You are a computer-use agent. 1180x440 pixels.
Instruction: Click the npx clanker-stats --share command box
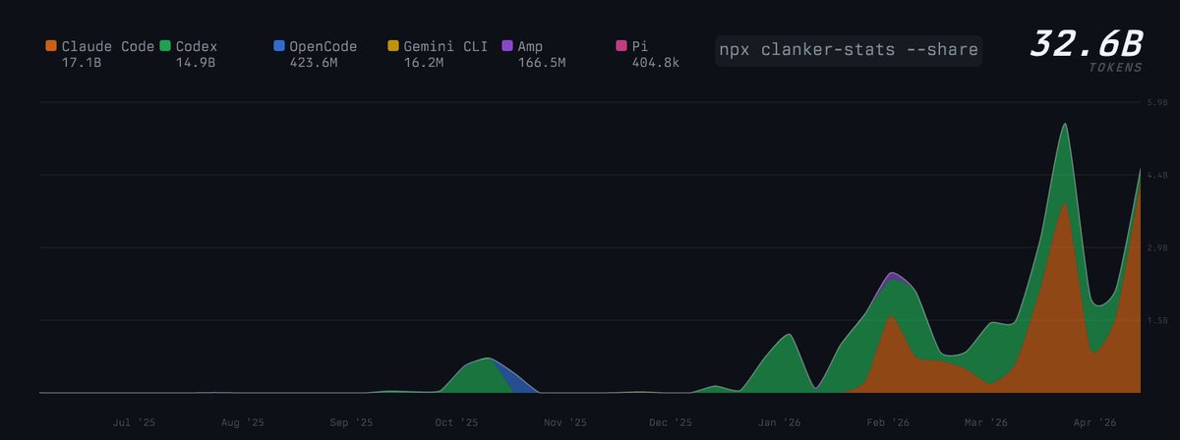click(x=848, y=49)
